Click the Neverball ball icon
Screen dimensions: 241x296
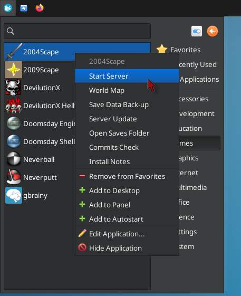[x=14, y=159]
